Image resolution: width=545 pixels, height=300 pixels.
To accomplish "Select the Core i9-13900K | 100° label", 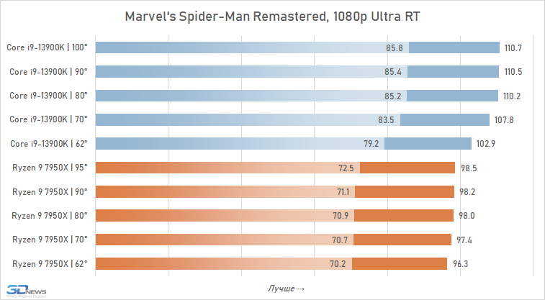I will [48, 48].
